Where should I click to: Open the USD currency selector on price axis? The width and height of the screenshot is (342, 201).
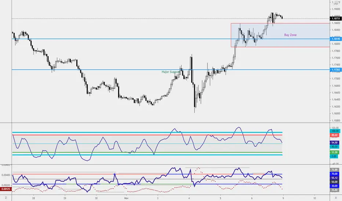pos(336,4)
